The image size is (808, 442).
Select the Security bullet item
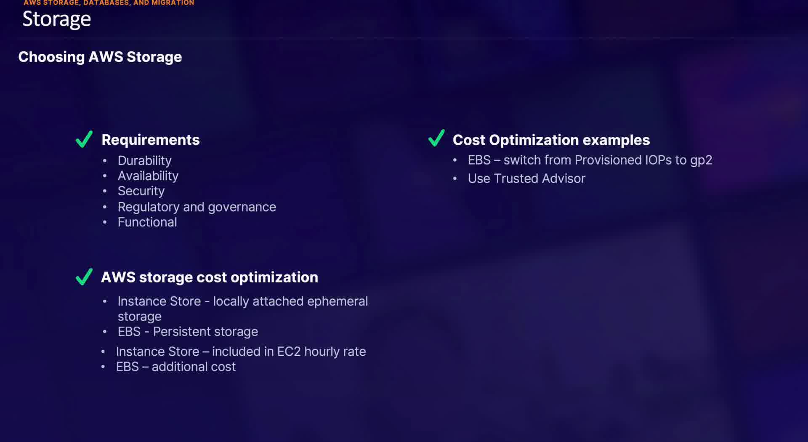[x=141, y=191]
